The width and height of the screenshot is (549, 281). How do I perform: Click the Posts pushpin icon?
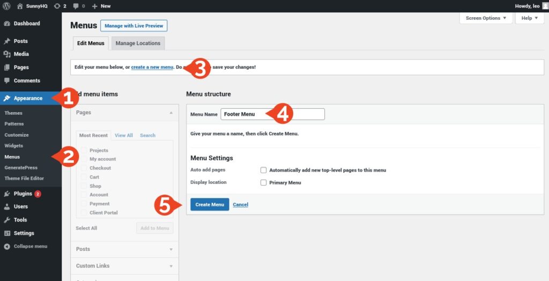[6, 41]
